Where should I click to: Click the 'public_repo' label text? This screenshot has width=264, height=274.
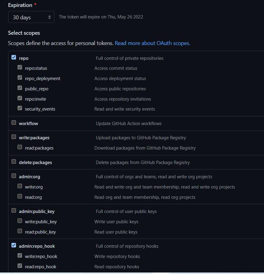(37, 89)
